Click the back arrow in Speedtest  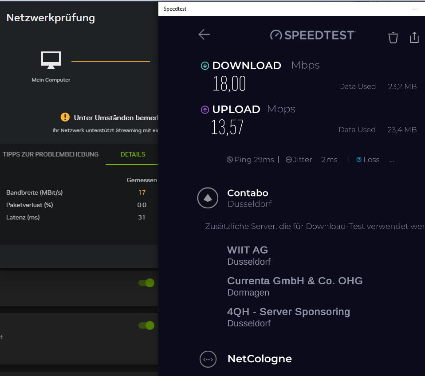tap(204, 35)
